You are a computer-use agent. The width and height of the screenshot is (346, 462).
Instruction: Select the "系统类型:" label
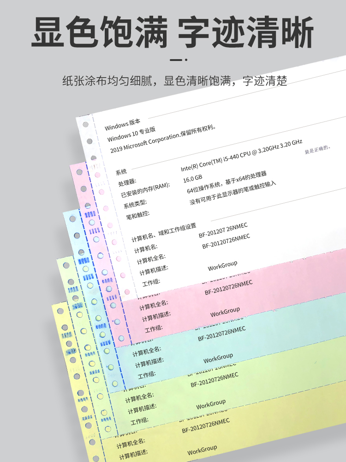coord(135,204)
